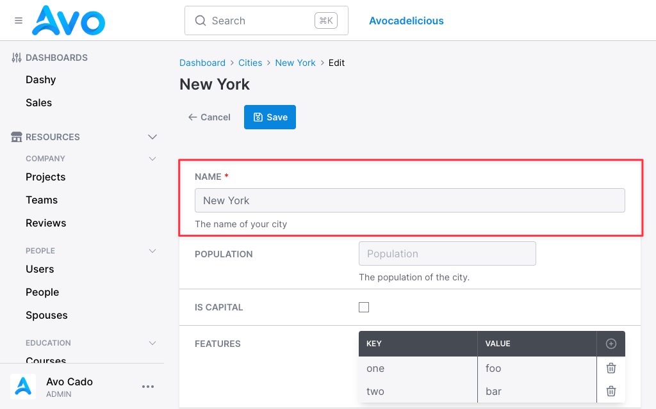The width and height of the screenshot is (656, 409).
Task: Collapse the Education group chevron
Action: [152, 343]
